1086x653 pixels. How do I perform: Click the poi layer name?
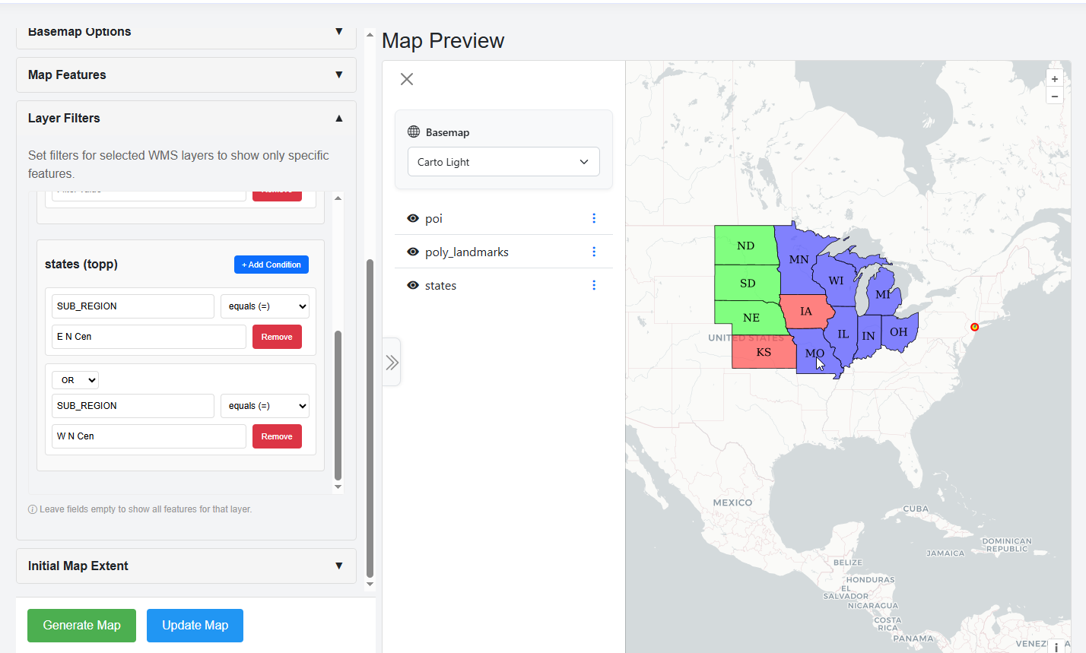[x=433, y=218]
